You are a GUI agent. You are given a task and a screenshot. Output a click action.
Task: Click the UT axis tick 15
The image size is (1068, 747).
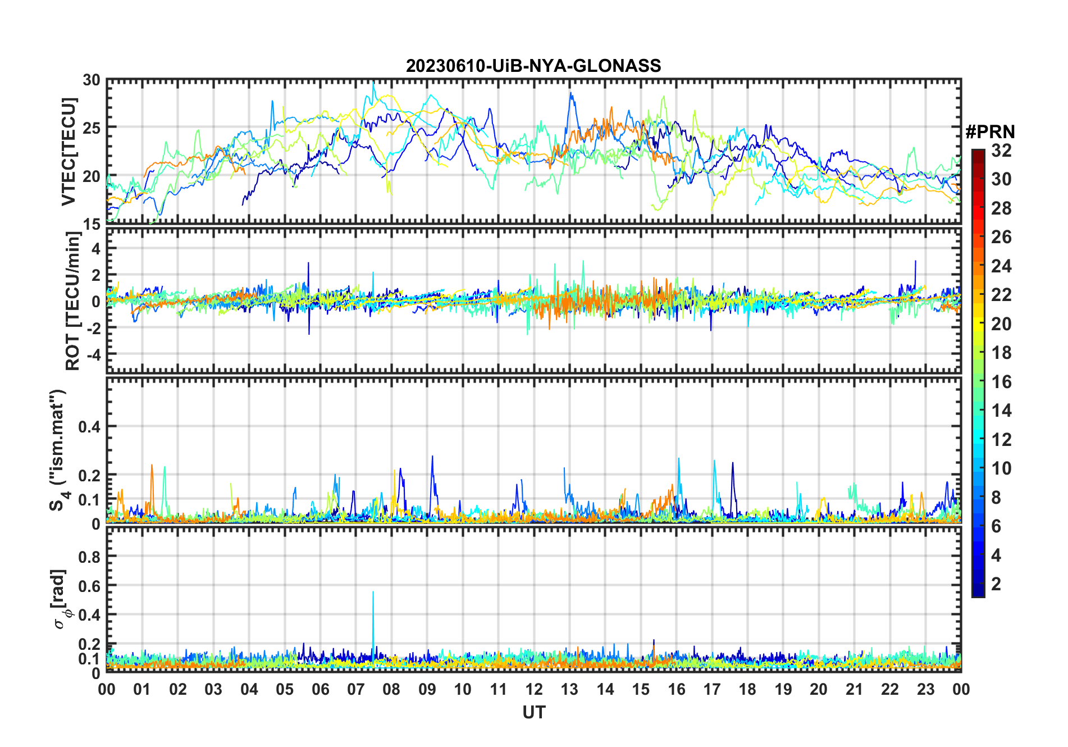[641, 689]
